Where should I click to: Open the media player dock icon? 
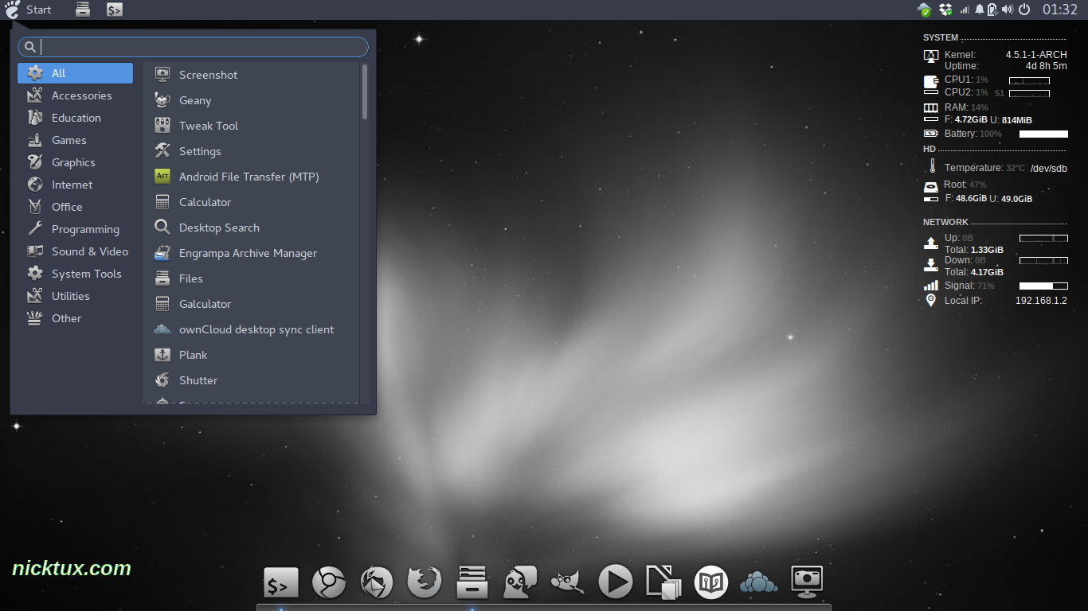[x=615, y=583]
